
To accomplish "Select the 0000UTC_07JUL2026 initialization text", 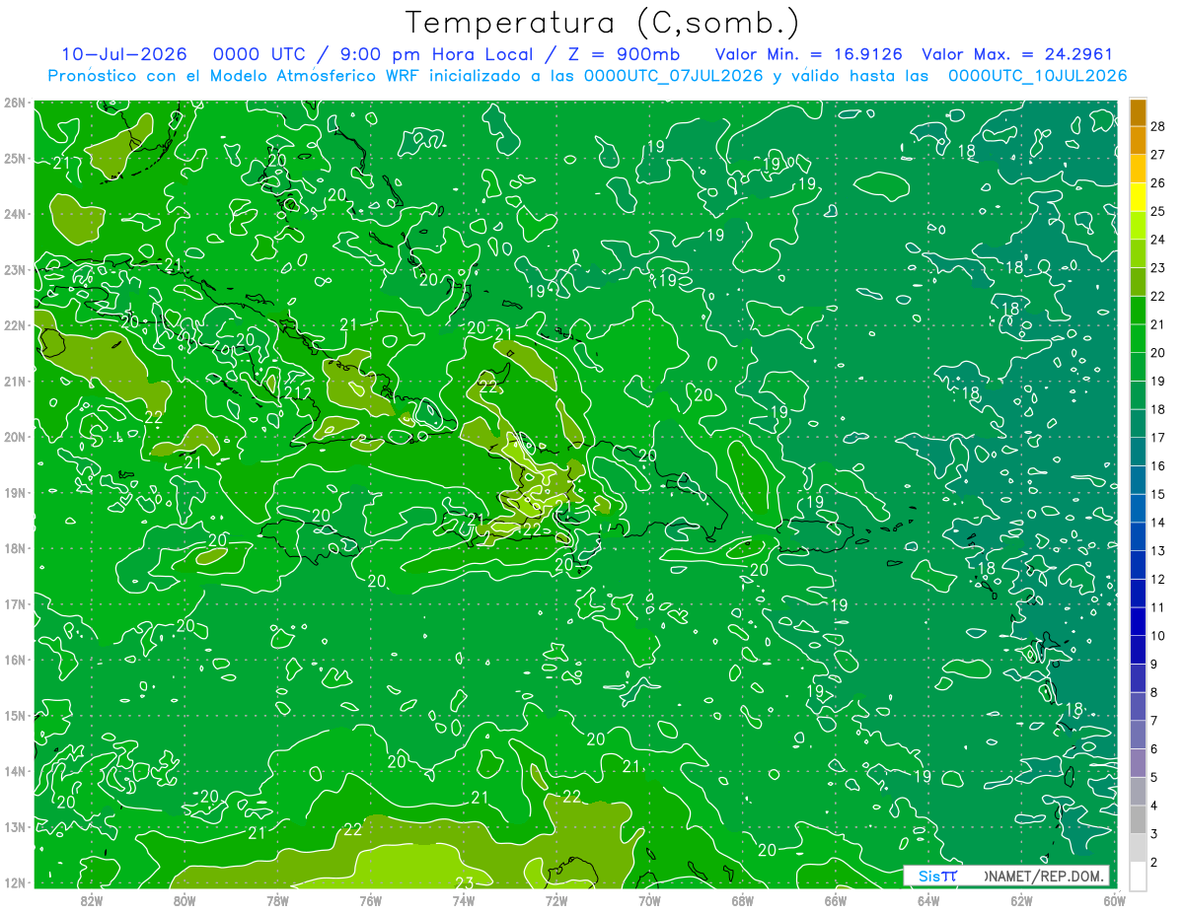I will tap(673, 76).
